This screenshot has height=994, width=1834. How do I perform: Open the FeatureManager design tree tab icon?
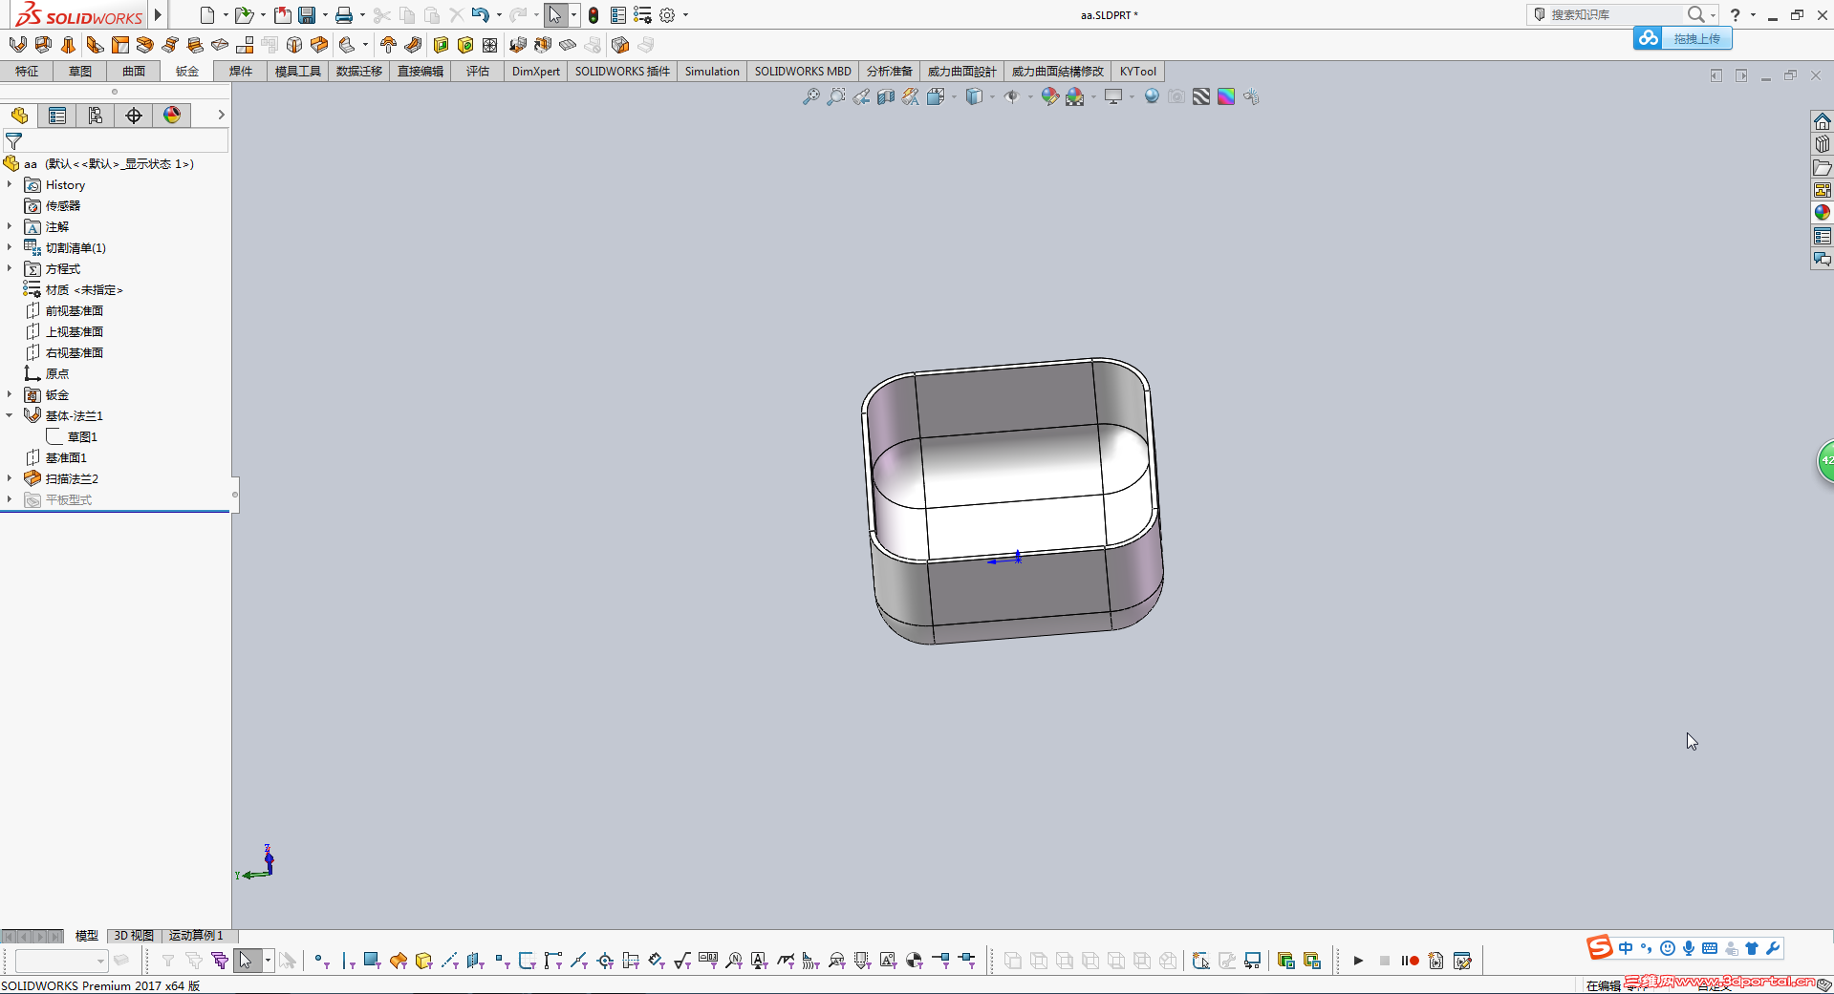pos(19,116)
